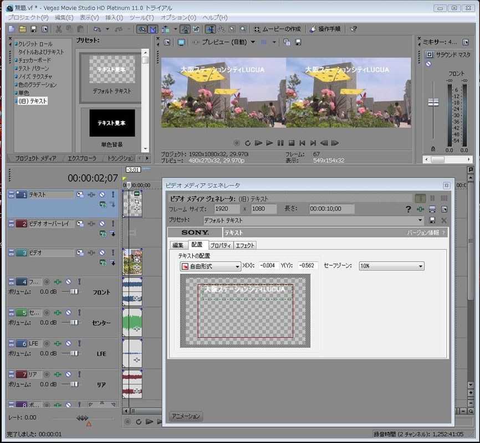
Task: Click track motion icon on テキスト track
Action: [80, 195]
